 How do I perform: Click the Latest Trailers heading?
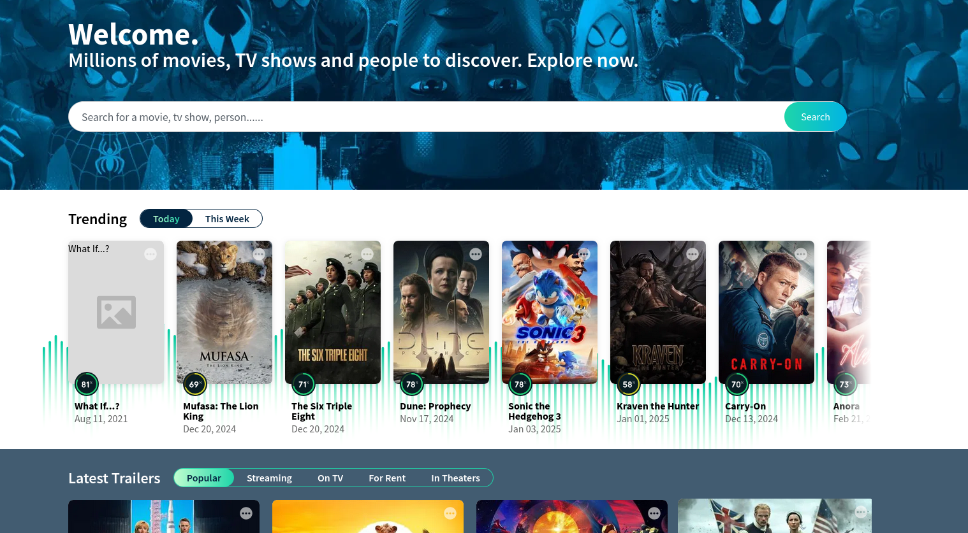point(114,478)
